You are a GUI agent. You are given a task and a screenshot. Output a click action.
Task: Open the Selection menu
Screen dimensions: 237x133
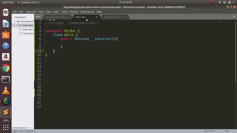pos(31,12)
